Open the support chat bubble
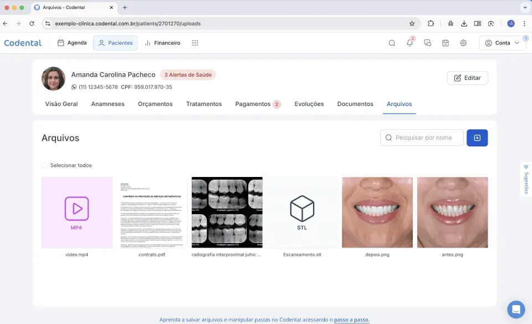The height and width of the screenshot is (324, 532). coord(516,310)
